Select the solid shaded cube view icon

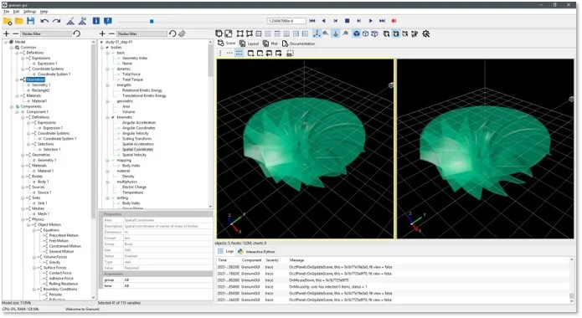pos(357,33)
